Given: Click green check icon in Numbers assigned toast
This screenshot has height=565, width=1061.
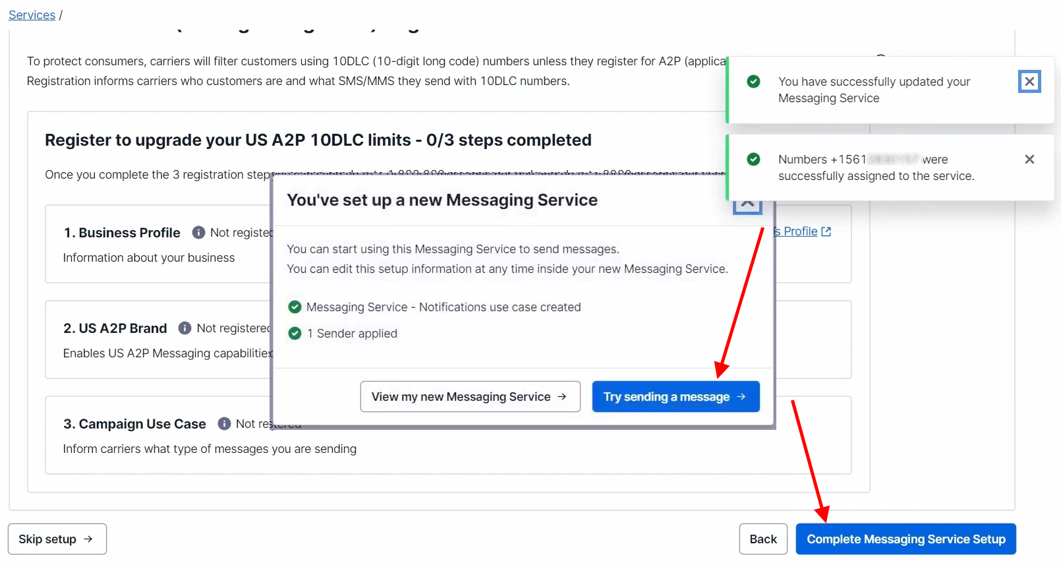Looking at the screenshot, I should (x=753, y=160).
